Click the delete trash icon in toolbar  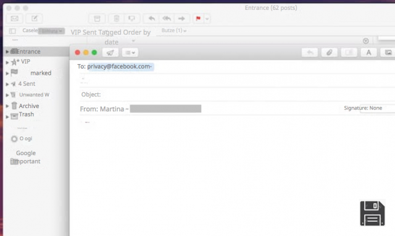(x=117, y=19)
